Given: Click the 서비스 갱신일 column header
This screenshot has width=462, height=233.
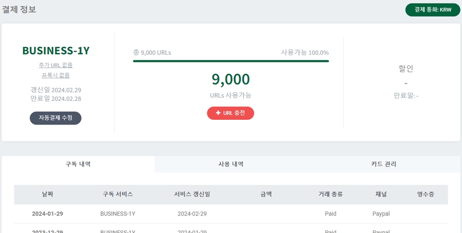Looking at the screenshot, I should (192, 195).
